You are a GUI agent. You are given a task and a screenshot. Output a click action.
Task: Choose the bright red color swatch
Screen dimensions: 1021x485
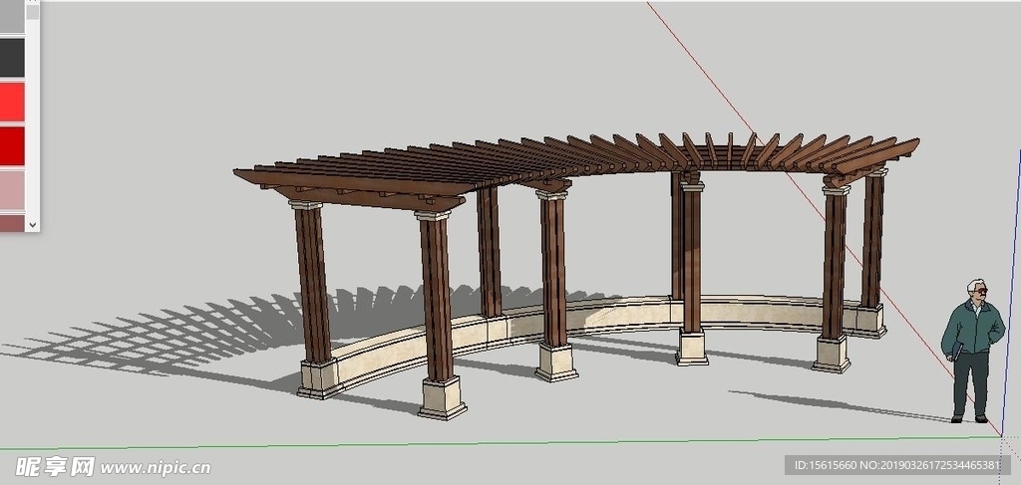point(12,102)
